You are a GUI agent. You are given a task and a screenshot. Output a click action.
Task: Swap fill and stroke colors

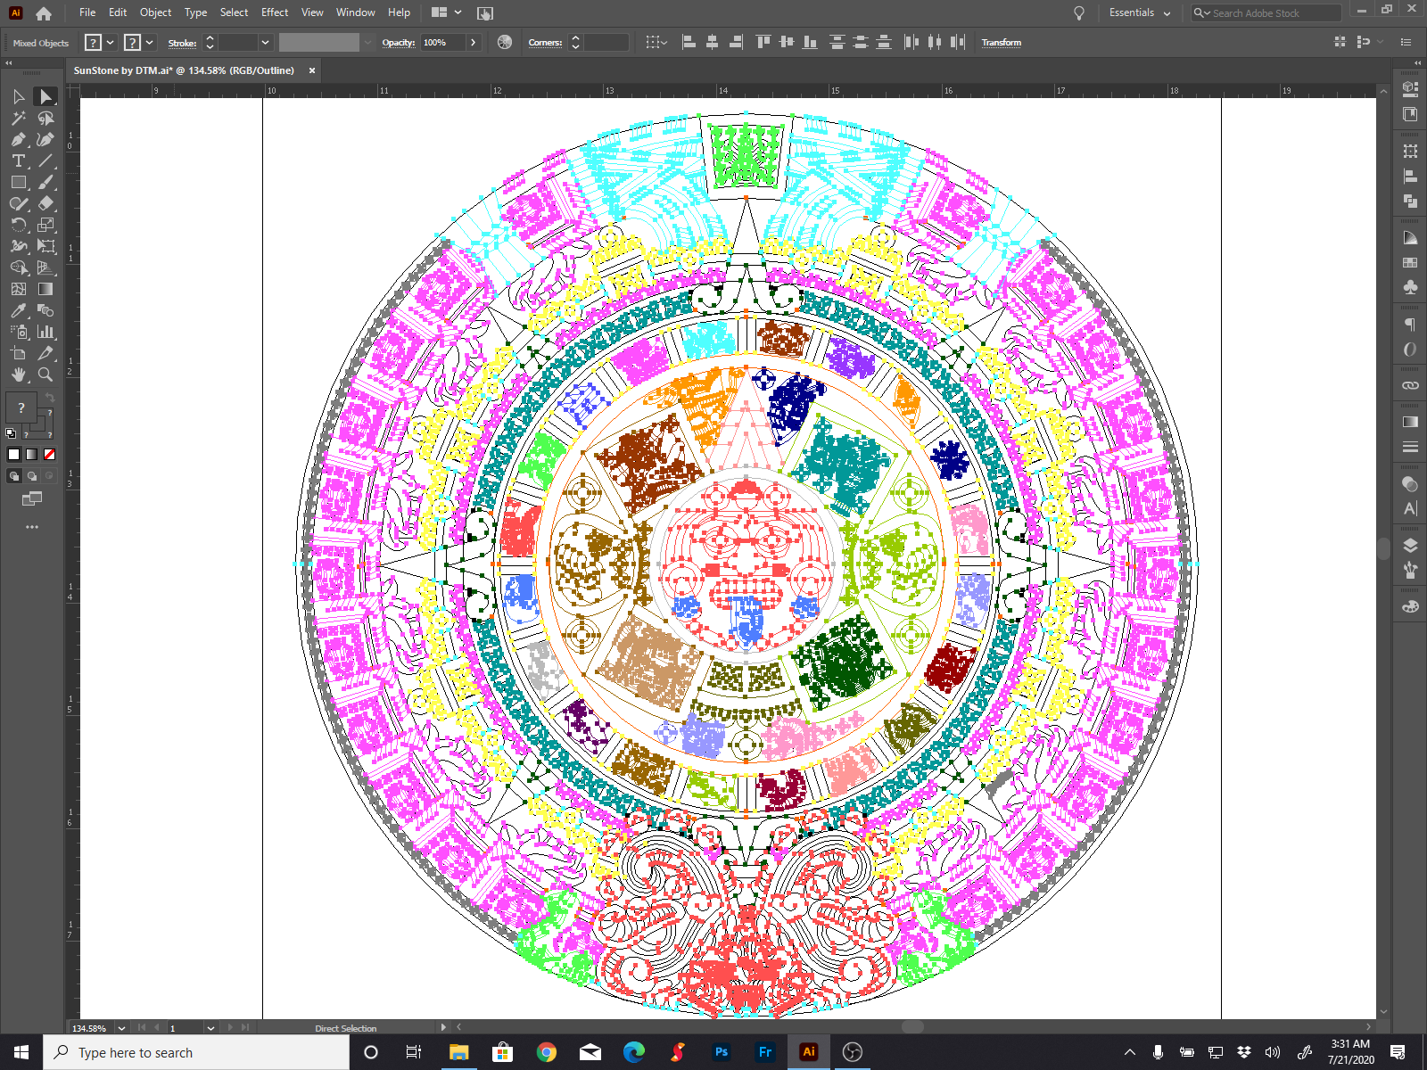pyautogui.click(x=50, y=398)
